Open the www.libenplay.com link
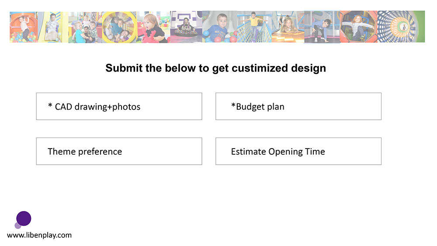 [x=39, y=235]
